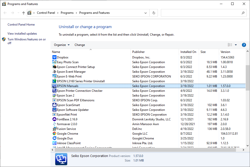
Task: Click the EPSON Manuals row icon
Action: pyautogui.click(x=54, y=86)
